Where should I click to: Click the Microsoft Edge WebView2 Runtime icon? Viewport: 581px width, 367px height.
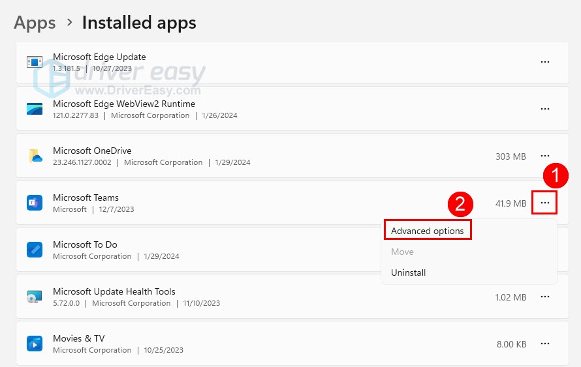tap(35, 109)
